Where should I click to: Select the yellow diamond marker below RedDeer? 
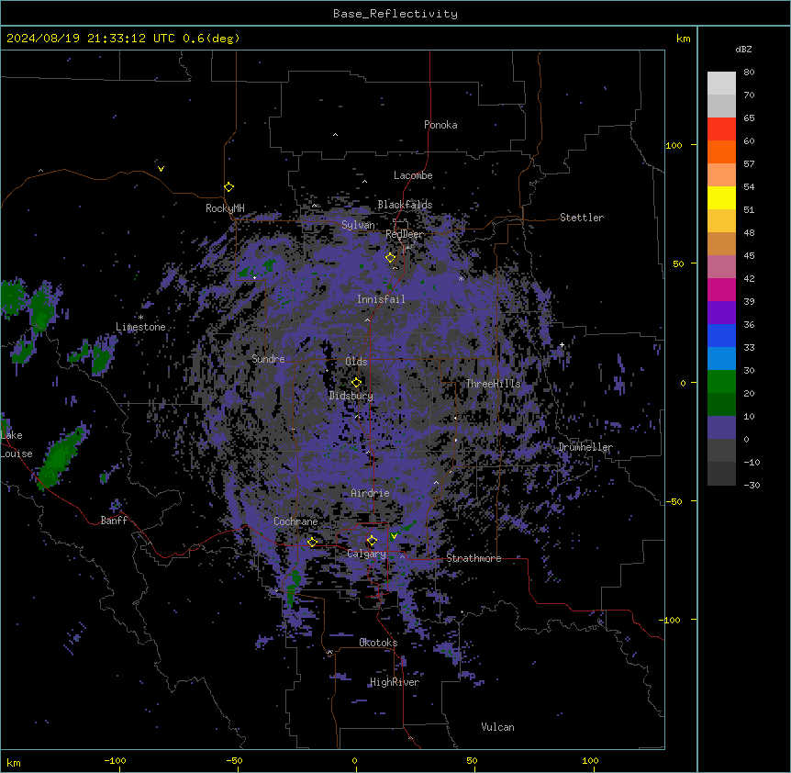click(x=391, y=257)
